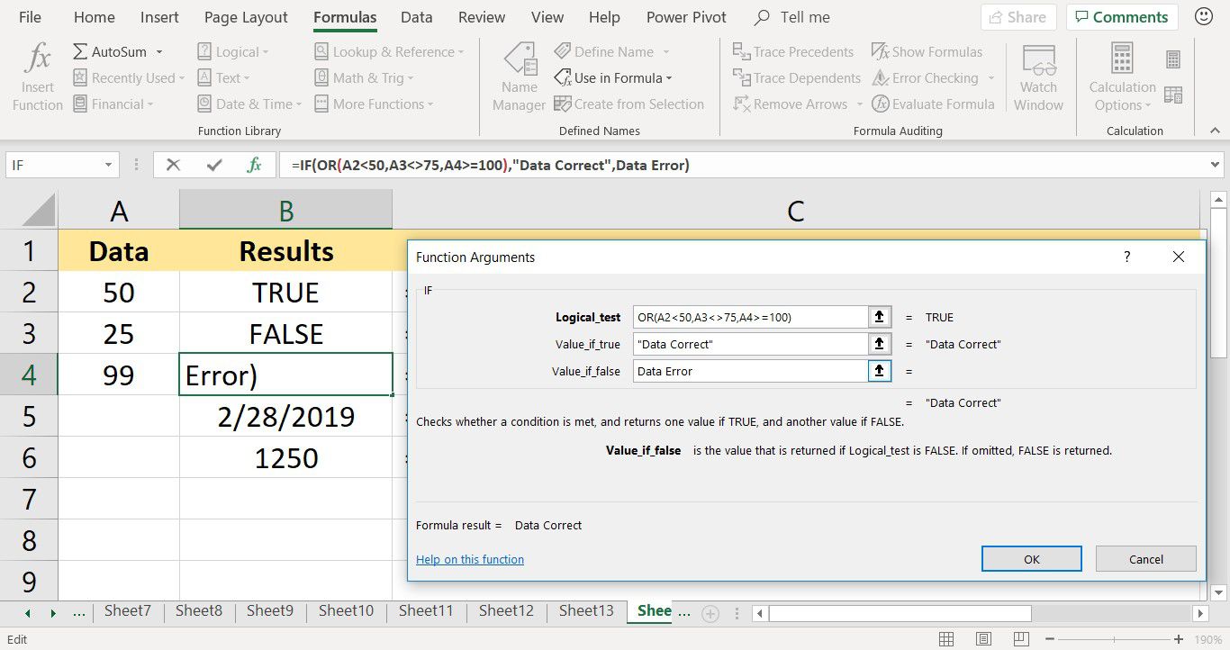Viewport: 1230px width, 650px height.
Task: Click the Calculate Now icon
Action: [x=1173, y=59]
